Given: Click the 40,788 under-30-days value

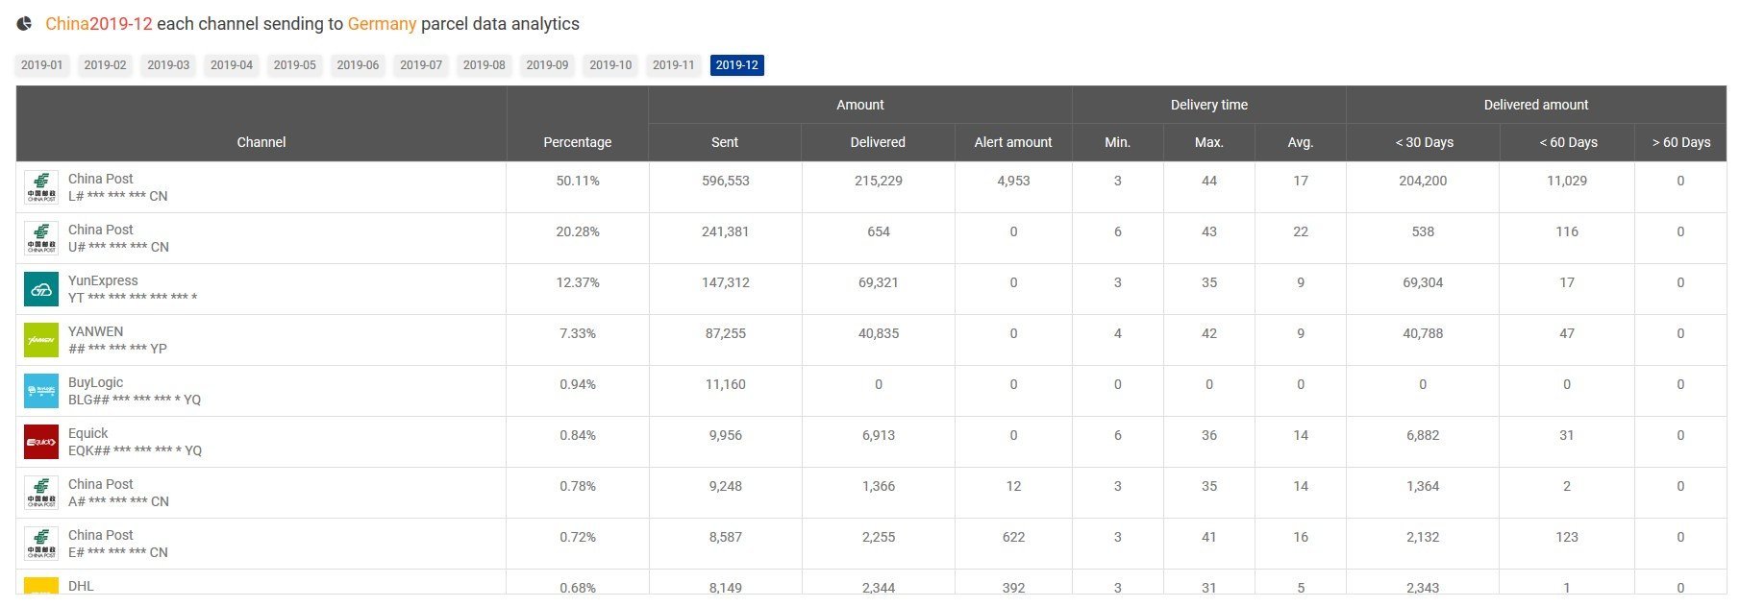Looking at the screenshot, I should point(1423,333).
